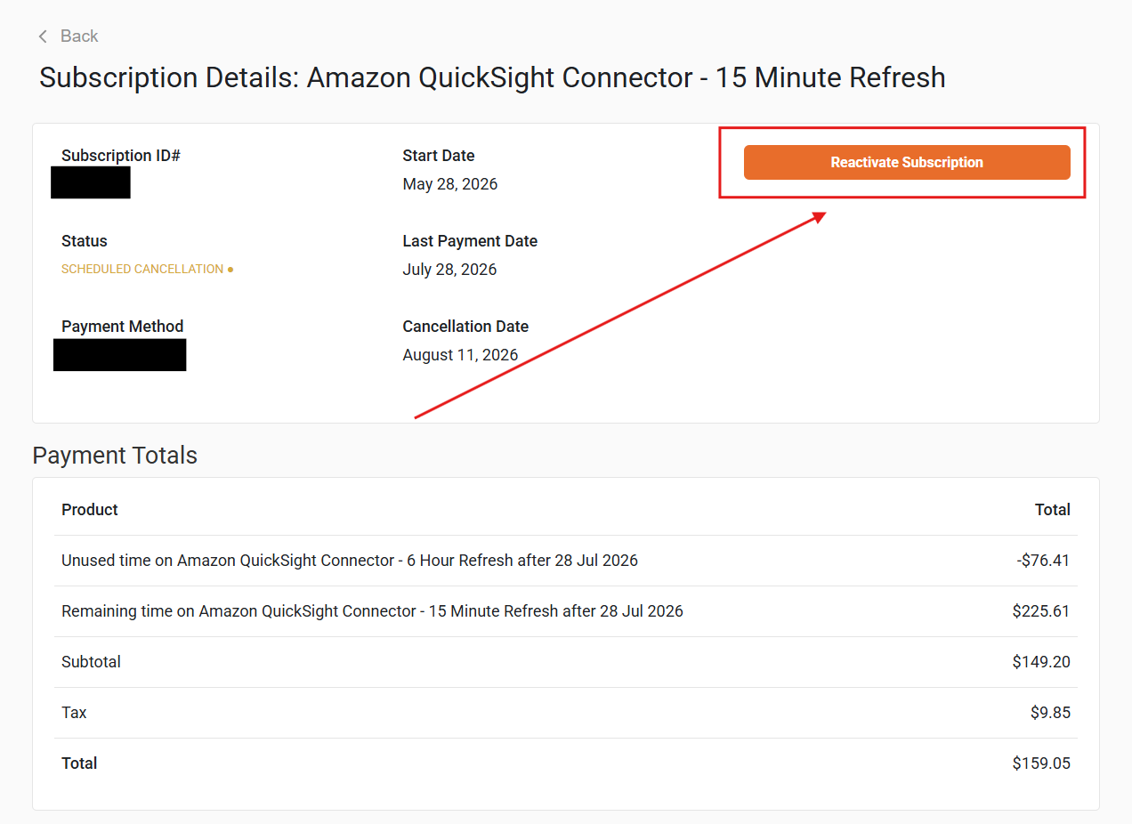
Task: Click the $159.05 total amount
Action: (x=1041, y=763)
